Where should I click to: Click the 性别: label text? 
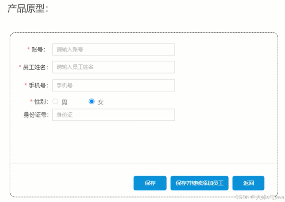[41, 102]
